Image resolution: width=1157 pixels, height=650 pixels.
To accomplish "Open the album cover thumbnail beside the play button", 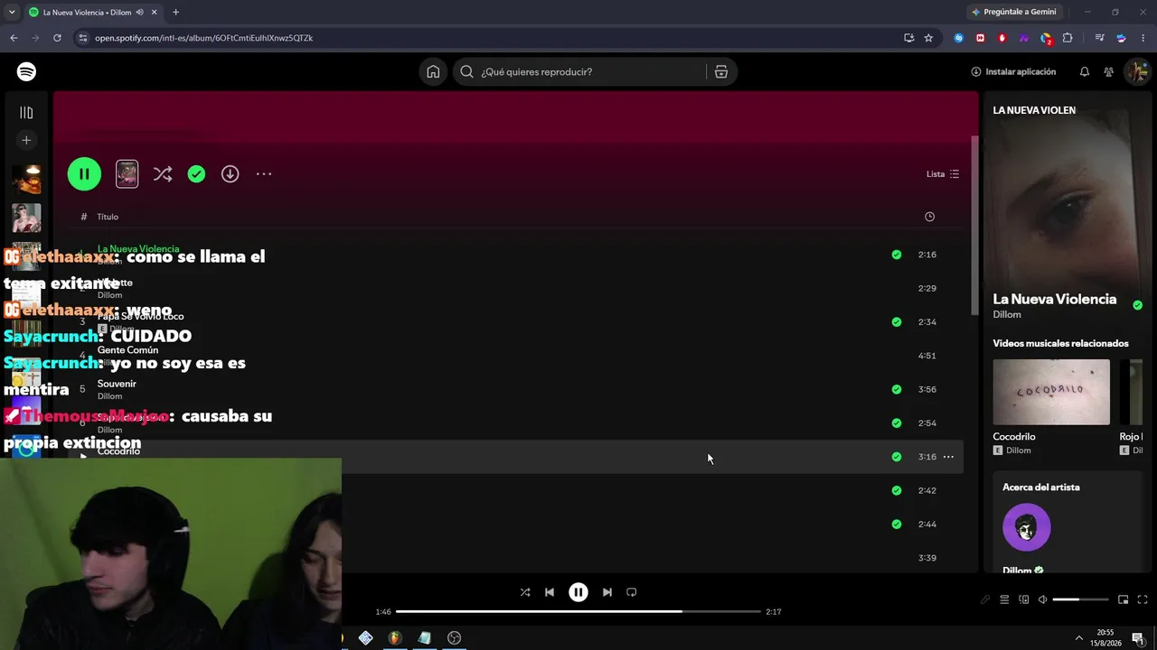I will 127,174.
